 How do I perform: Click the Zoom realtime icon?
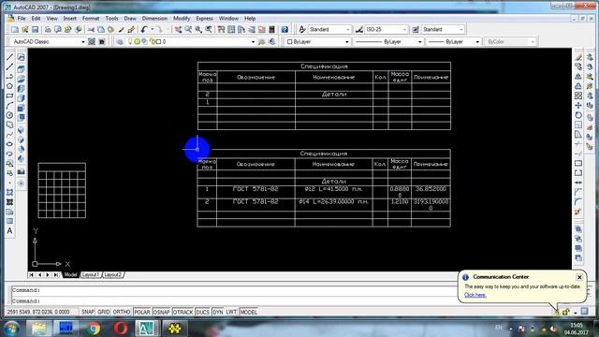[x=188, y=29]
